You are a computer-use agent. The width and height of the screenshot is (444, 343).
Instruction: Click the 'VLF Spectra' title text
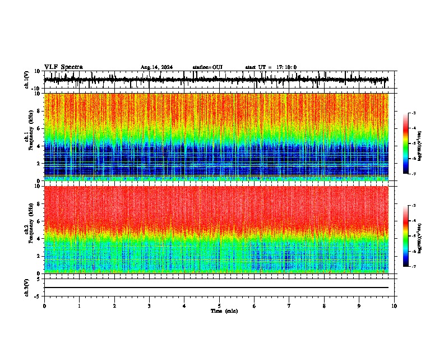[x=63, y=67]
